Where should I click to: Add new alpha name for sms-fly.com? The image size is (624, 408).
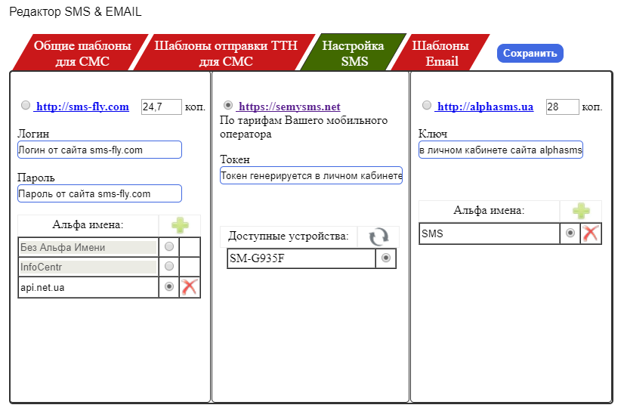(x=179, y=224)
